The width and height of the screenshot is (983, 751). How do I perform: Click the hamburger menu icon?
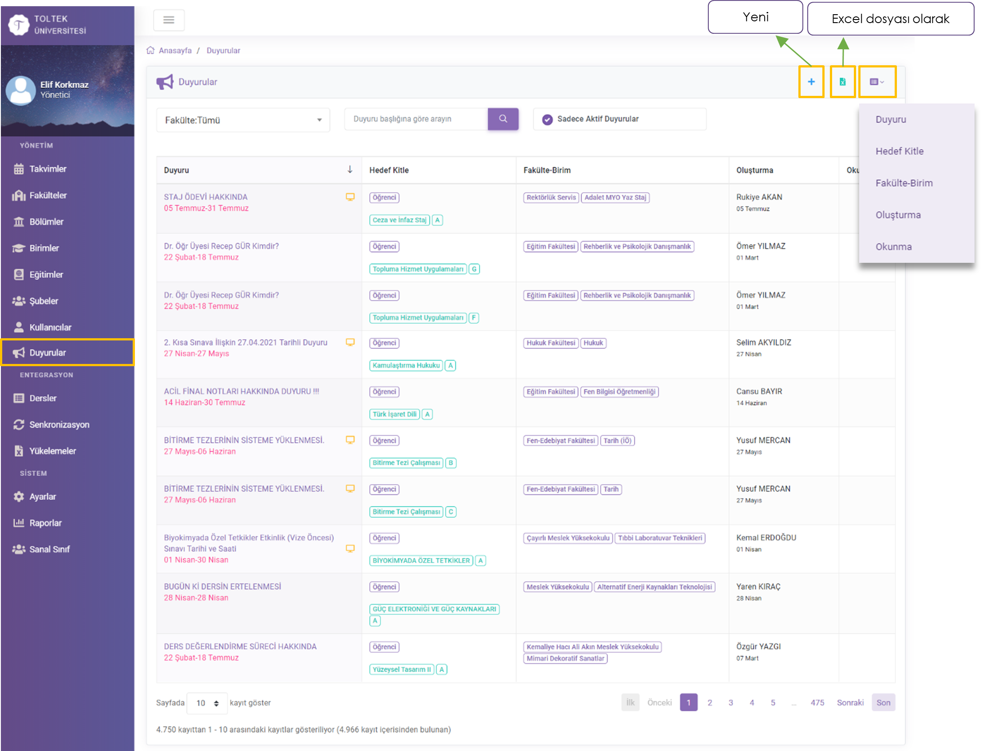[x=169, y=20]
